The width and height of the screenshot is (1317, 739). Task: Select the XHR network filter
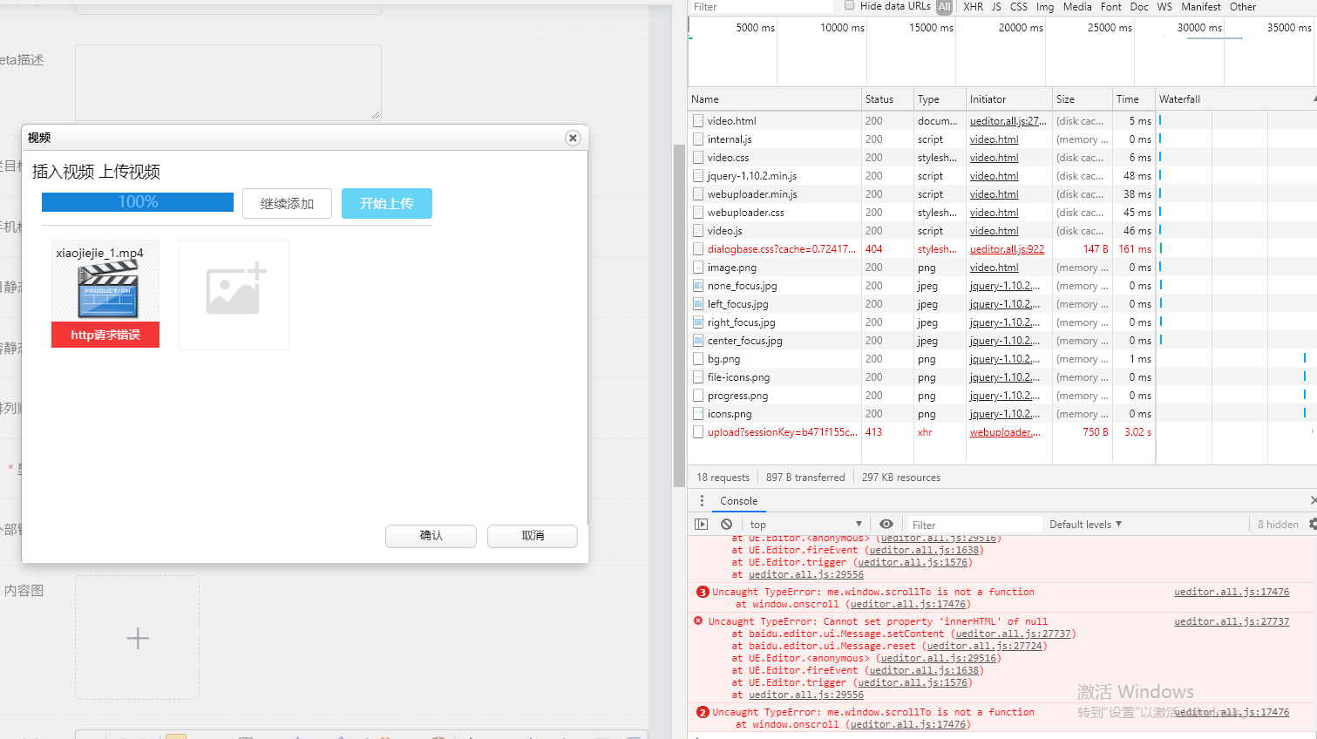[x=973, y=7]
